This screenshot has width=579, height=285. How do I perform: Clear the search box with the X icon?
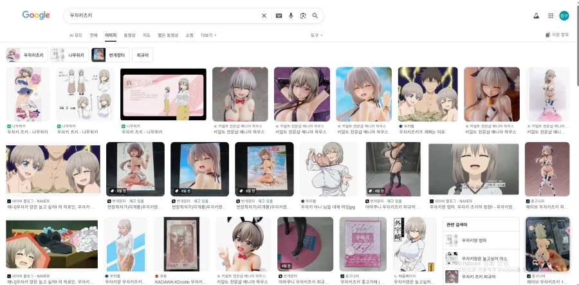pos(264,15)
